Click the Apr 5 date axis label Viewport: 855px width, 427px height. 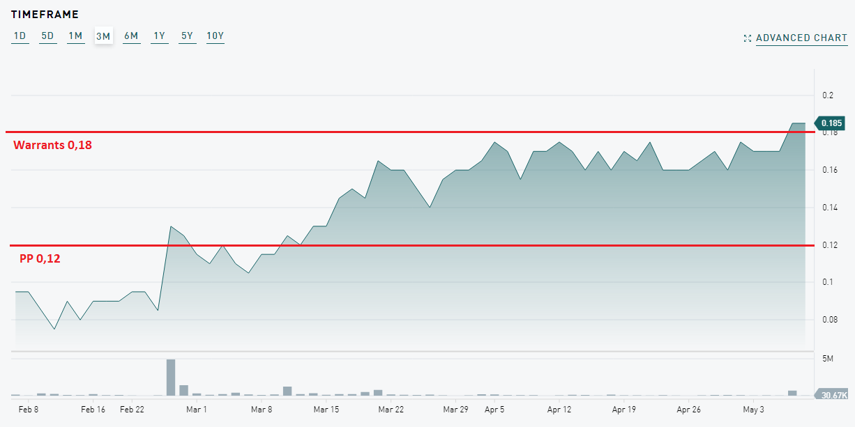pyautogui.click(x=494, y=410)
